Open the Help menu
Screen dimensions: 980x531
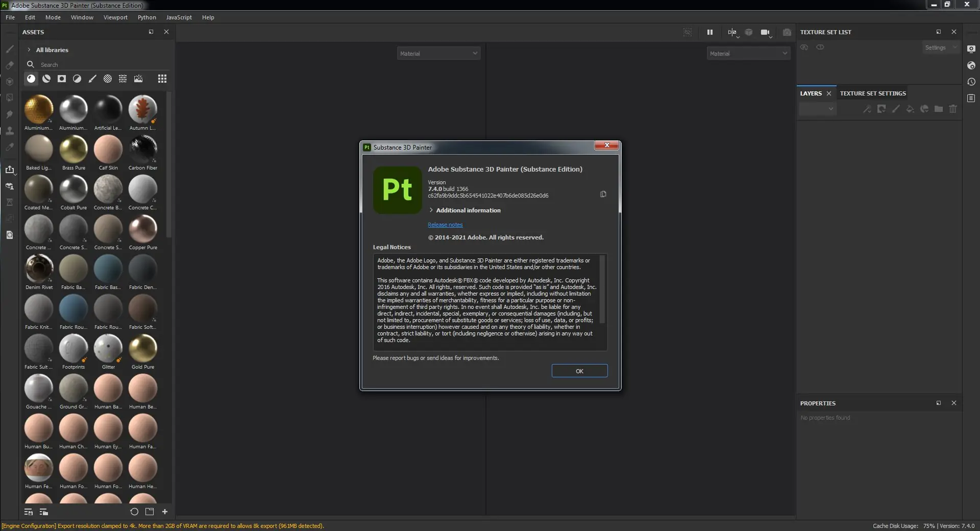(208, 17)
